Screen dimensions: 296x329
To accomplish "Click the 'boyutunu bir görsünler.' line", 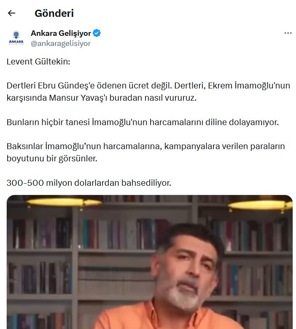I will click(x=52, y=158).
